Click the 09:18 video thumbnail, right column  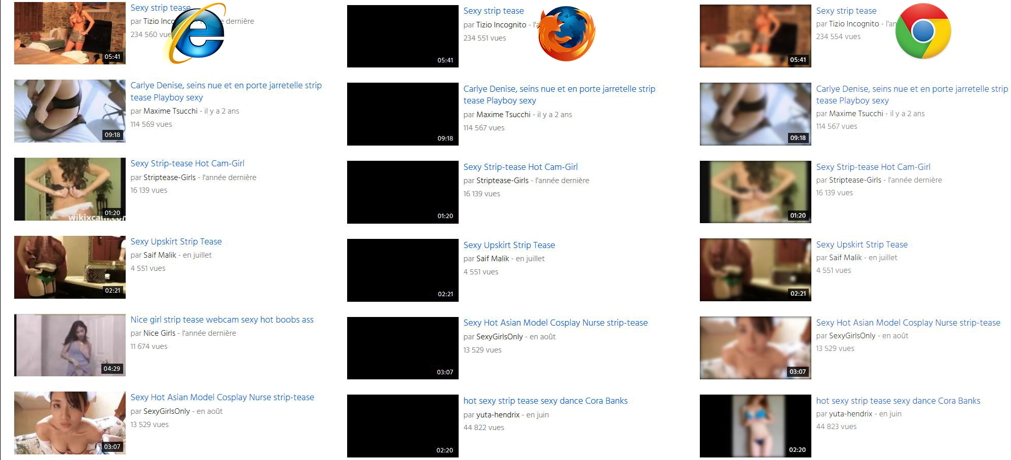(x=755, y=113)
